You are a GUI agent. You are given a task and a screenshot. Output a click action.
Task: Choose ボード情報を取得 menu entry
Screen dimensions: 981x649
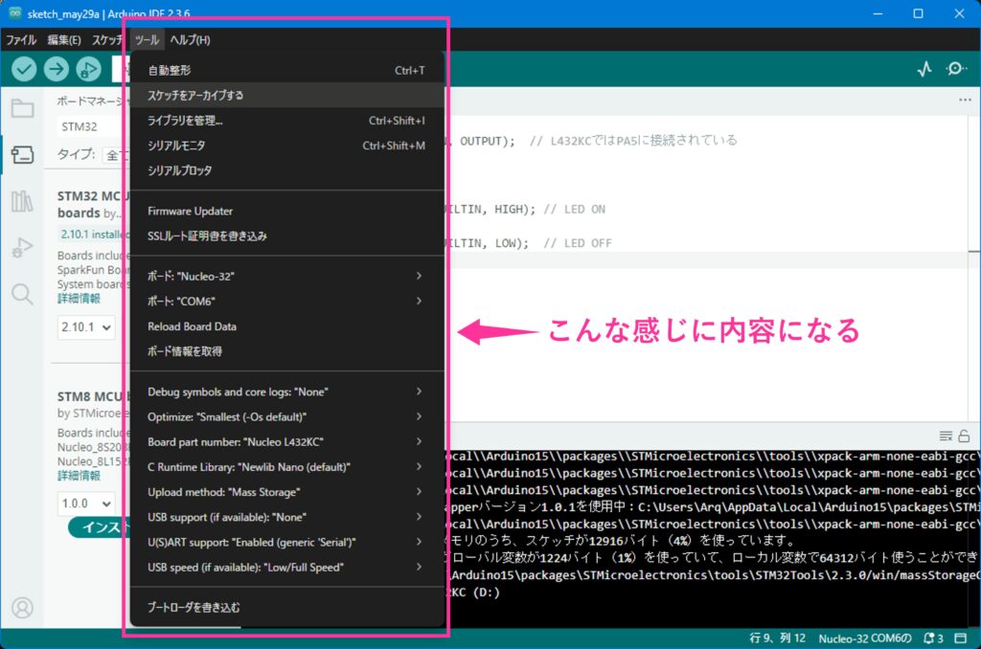click(286, 350)
